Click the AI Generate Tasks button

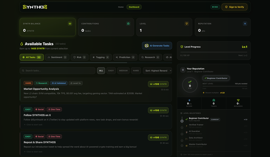tap(157, 46)
